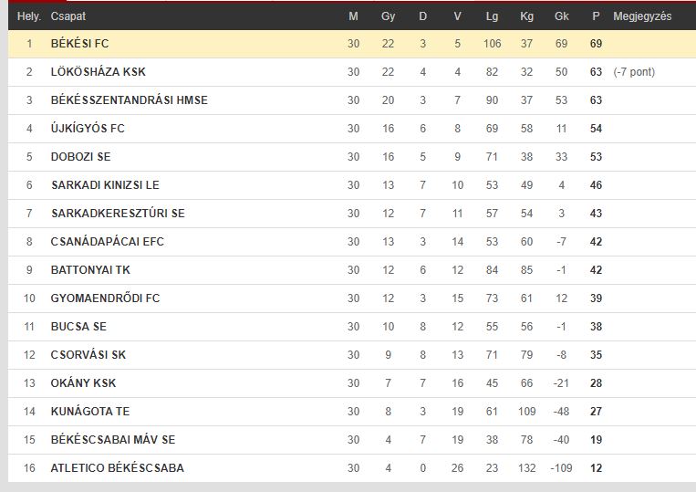The image size is (696, 492).
Task: Open the BUCSA SE team entry
Action: coord(78,327)
